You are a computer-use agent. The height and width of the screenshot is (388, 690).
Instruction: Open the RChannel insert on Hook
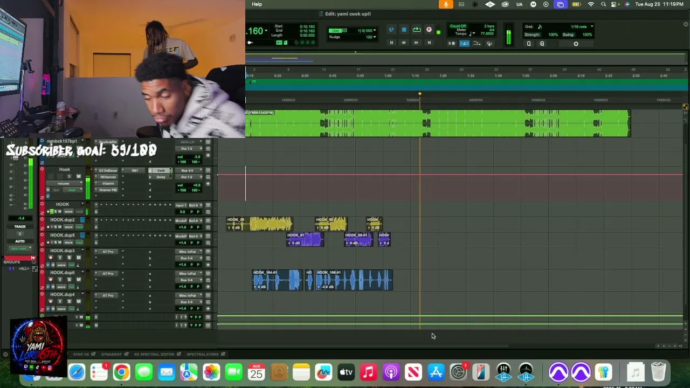tap(108, 177)
